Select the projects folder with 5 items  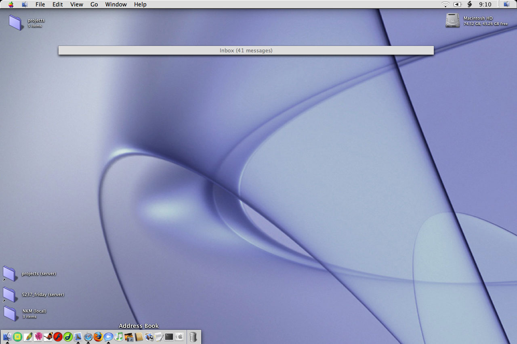click(15, 23)
